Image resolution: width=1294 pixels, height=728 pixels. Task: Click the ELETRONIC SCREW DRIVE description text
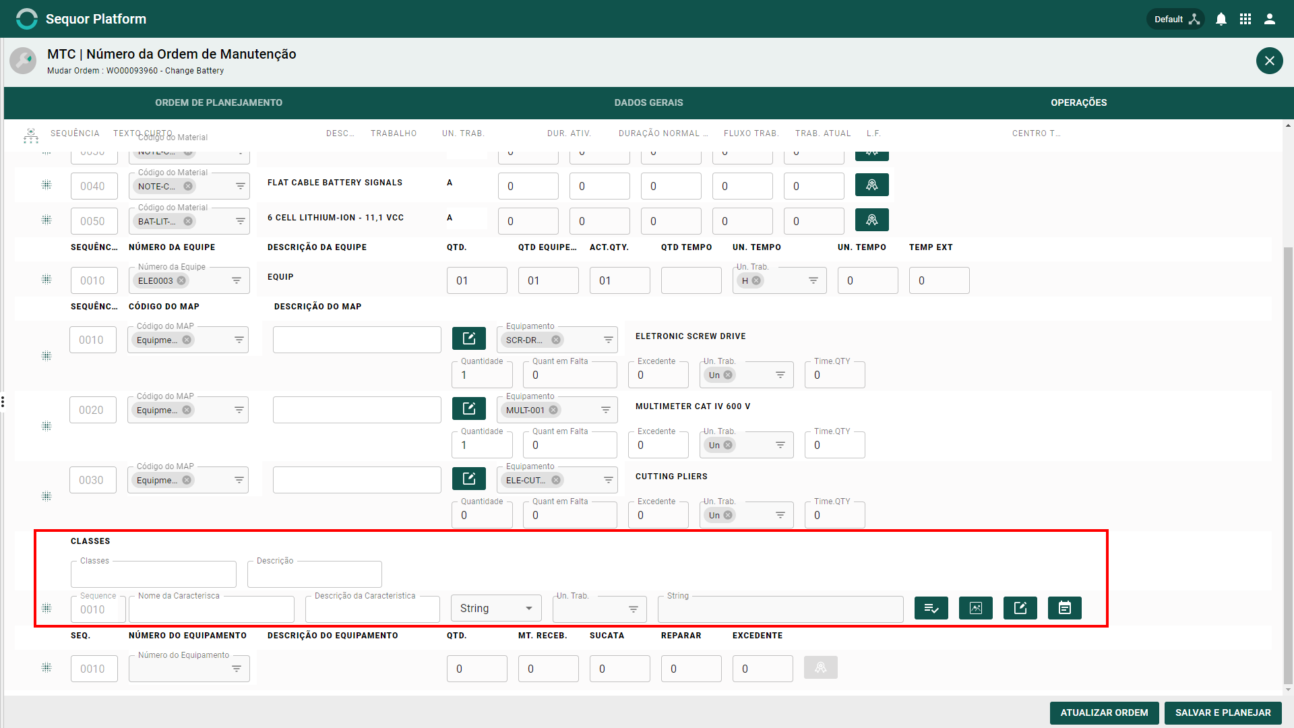pos(690,336)
